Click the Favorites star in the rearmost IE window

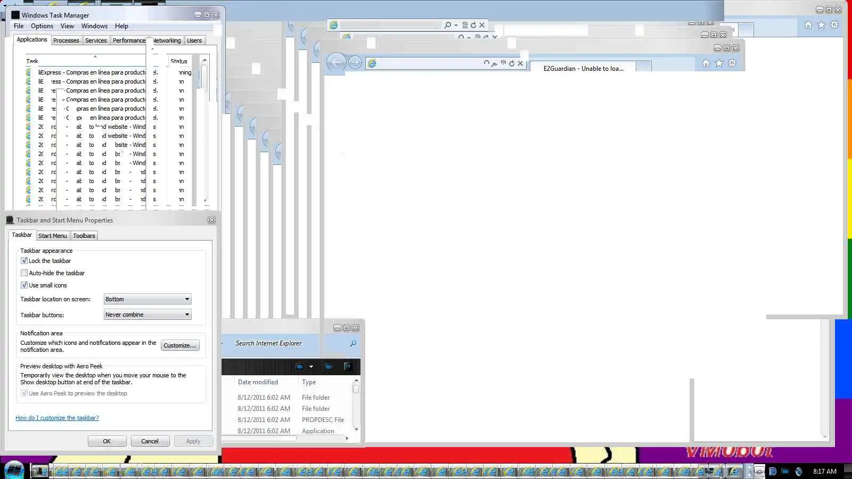click(822, 25)
